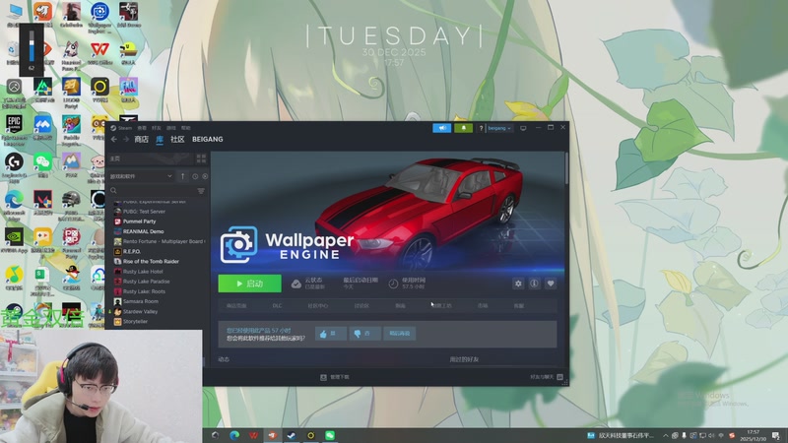This screenshot has height=443, width=788.
Task: Go back with Steam's left arrow
Action: pyautogui.click(x=114, y=139)
